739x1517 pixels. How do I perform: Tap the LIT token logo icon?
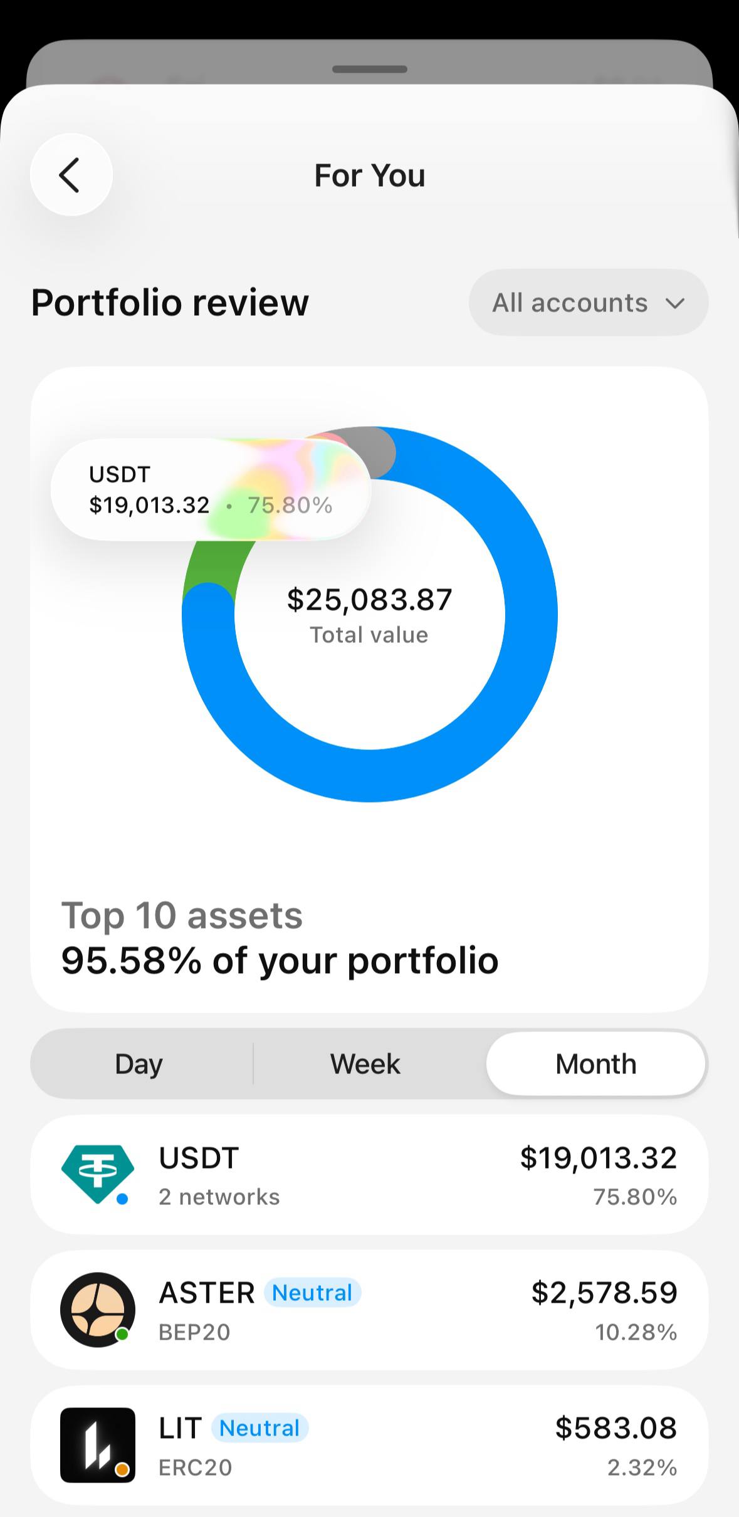tap(98, 1445)
